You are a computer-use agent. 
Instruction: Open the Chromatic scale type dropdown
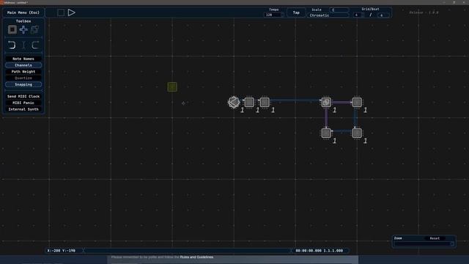coord(328,15)
